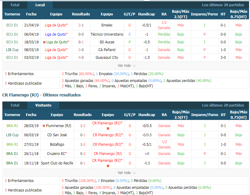Click LIB Cup in the CA Peñarol row

pyautogui.click(x=12, y=50)
